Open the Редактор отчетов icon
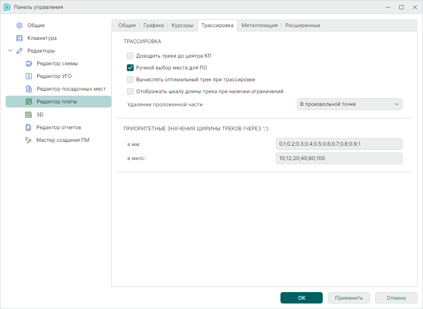Viewport: 423px width, 309px height. pyautogui.click(x=29, y=127)
